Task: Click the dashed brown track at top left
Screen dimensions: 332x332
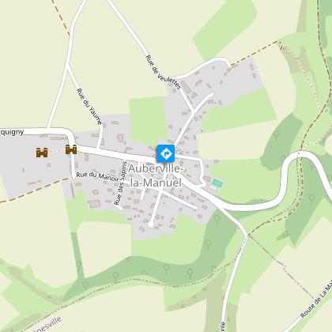Action: (61, 17)
